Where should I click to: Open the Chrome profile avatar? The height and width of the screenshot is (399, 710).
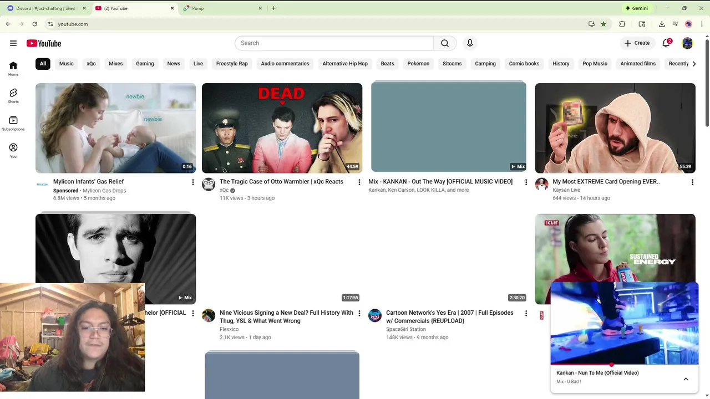coord(688,24)
